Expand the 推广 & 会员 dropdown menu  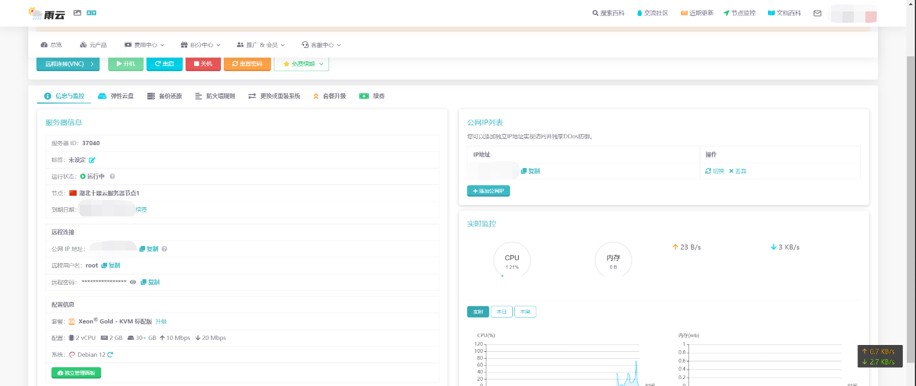(x=261, y=45)
